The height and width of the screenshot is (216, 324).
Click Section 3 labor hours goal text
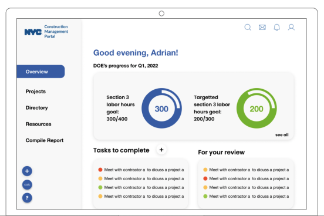pos(120,108)
